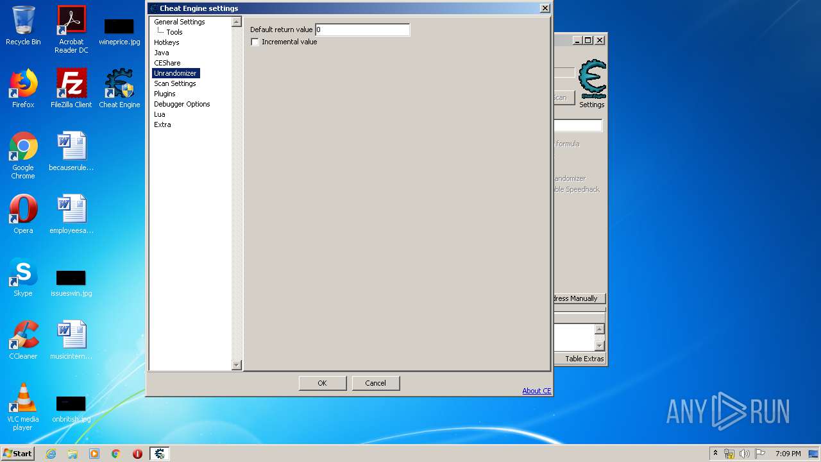821x462 pixels.
Task: Open Lua settings page
Action: tap(160, 114)
